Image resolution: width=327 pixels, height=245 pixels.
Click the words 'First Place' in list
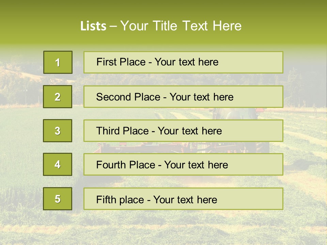[121, 62]
